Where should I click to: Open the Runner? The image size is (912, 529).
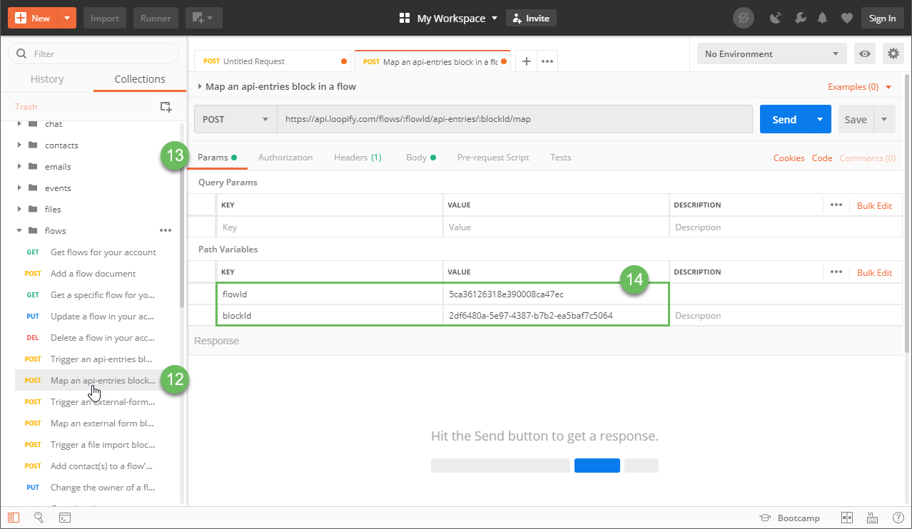click(x=156, y=18)
